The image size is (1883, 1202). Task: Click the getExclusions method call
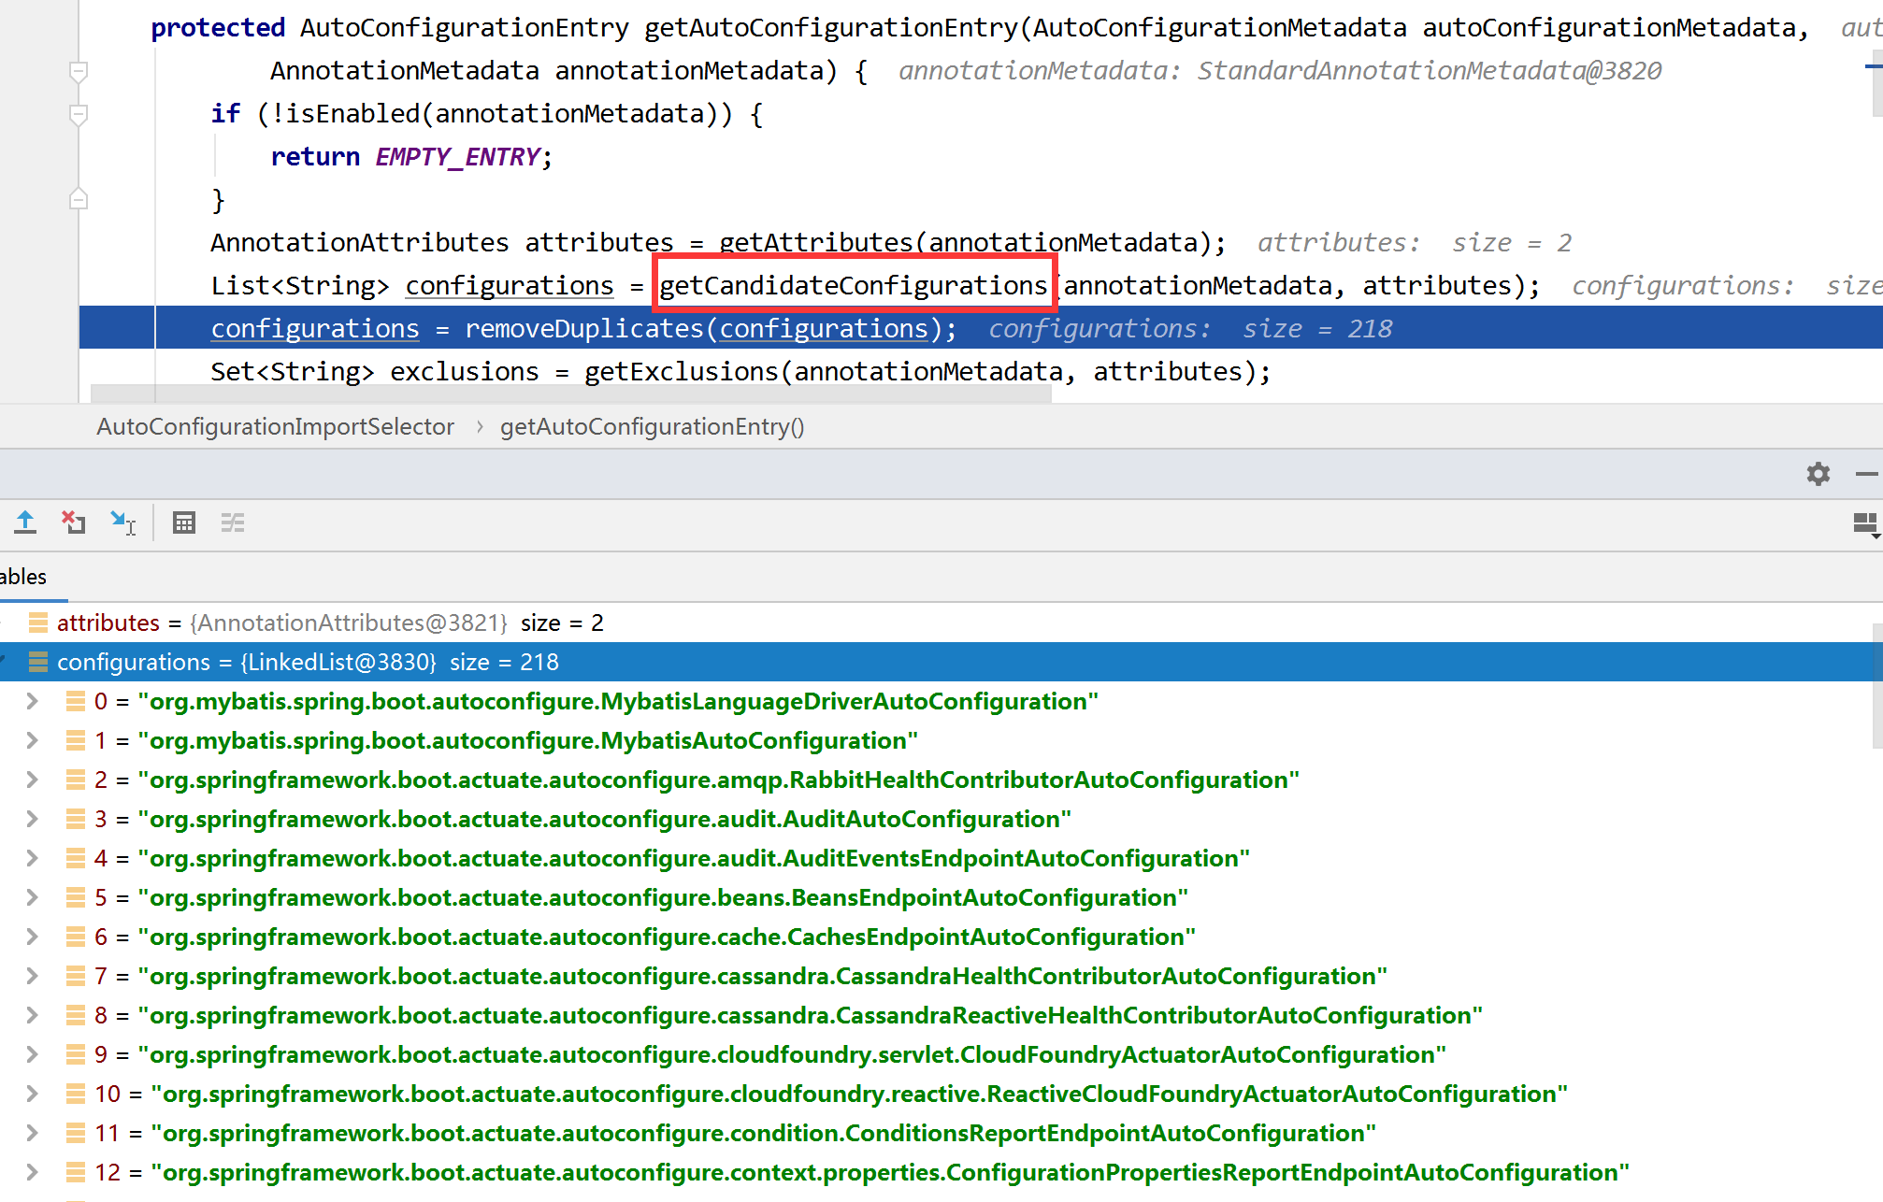(682, 372)
